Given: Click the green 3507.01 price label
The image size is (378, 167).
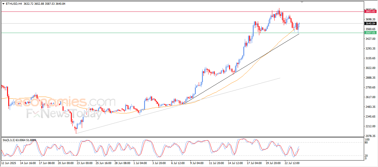Looking at the screenshot, I should click(x=370, y=33).
